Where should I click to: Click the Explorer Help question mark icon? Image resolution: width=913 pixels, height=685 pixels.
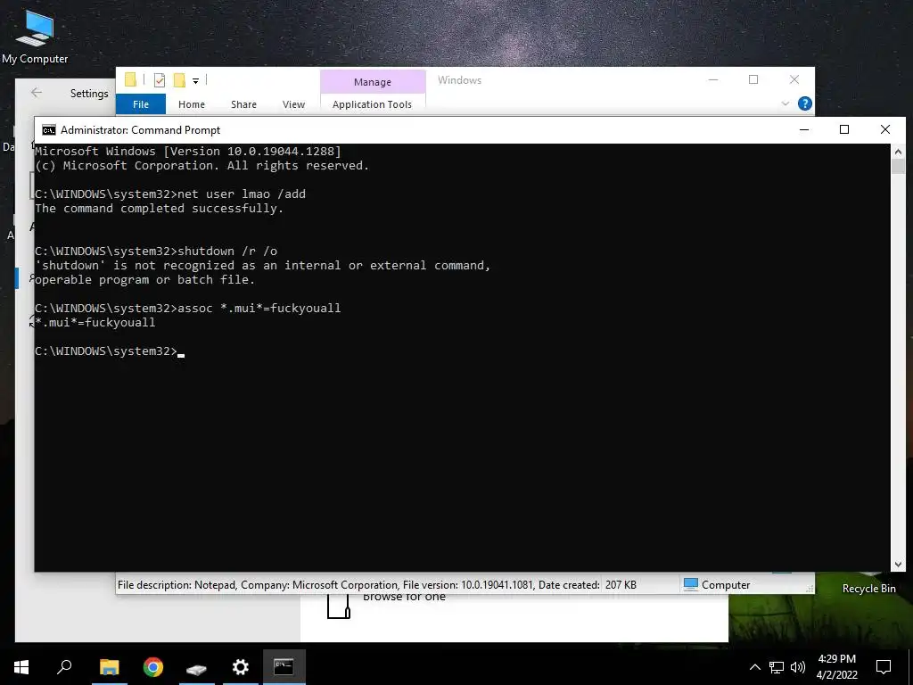click(805, 103)
